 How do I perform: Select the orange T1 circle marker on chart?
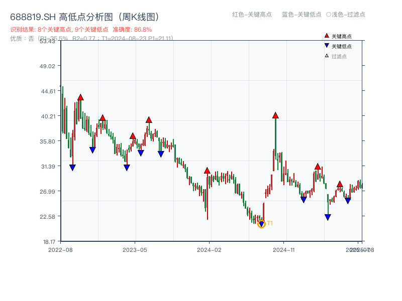(262, 223)
